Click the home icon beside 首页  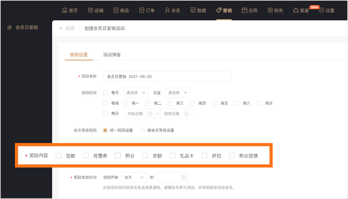point(65,10)
